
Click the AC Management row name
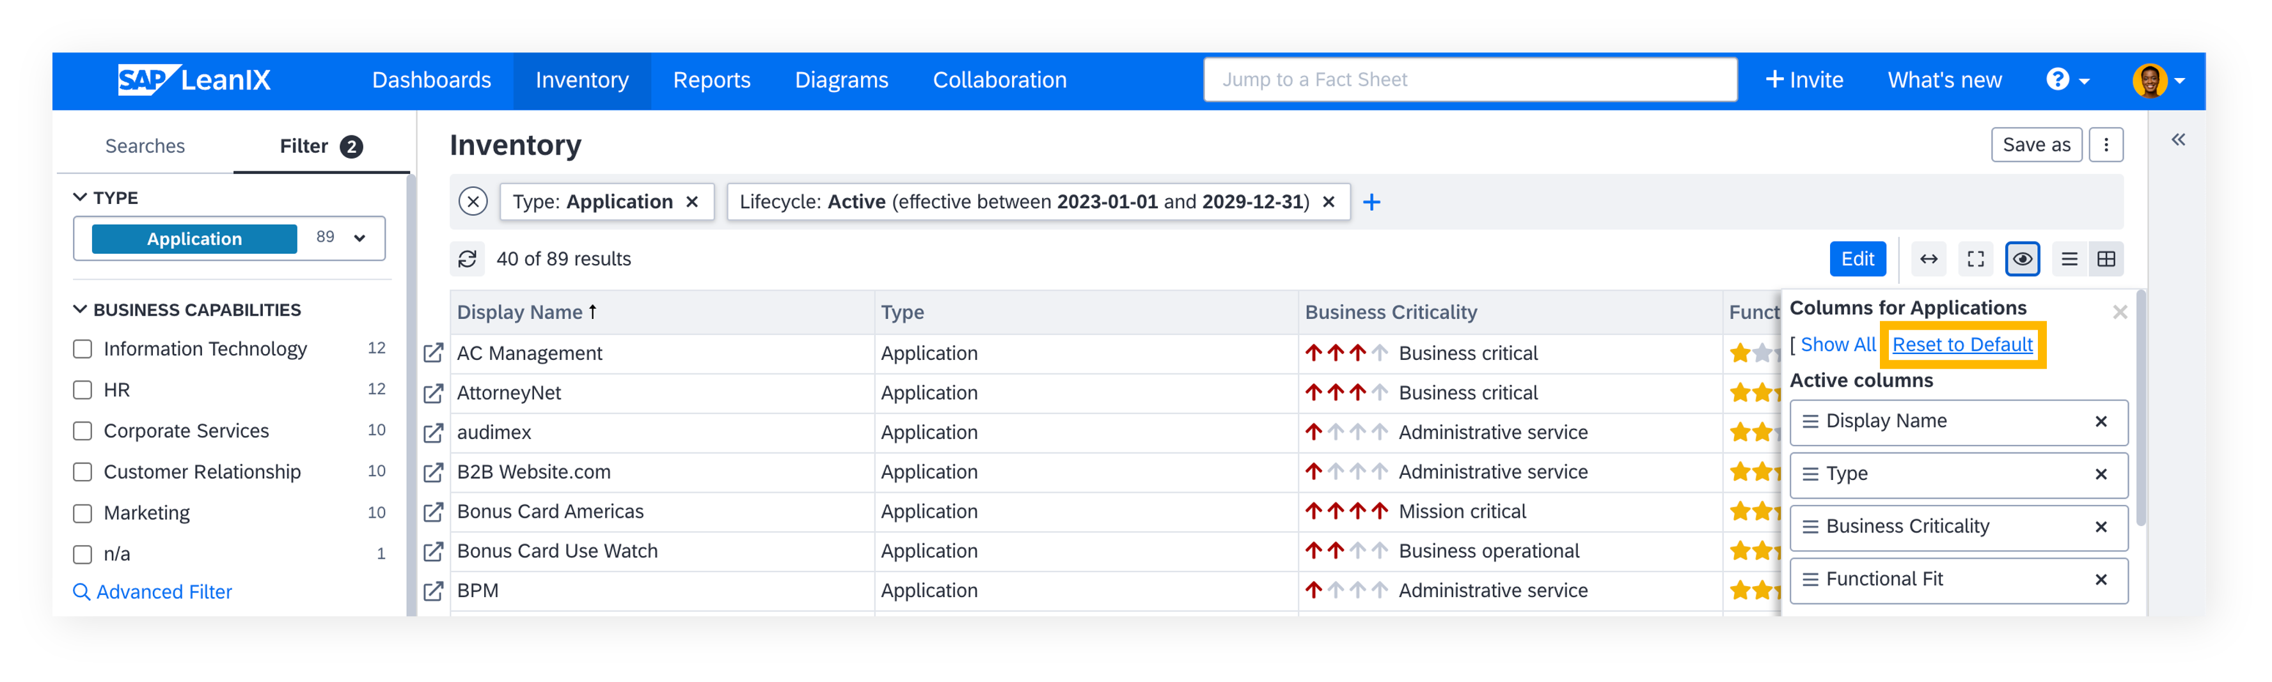coord(529,353)
